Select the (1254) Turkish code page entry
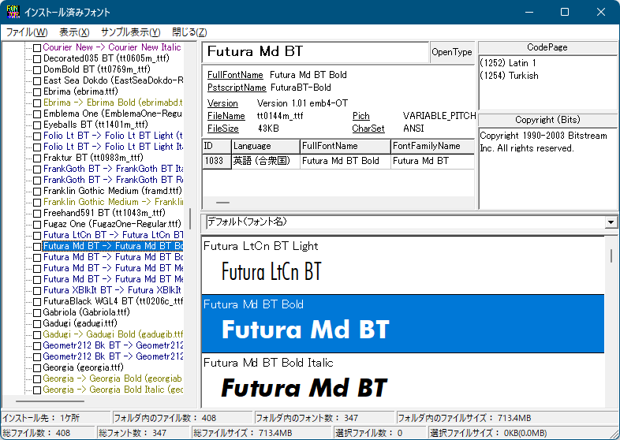The image size is (620, 440). [510, 76]
